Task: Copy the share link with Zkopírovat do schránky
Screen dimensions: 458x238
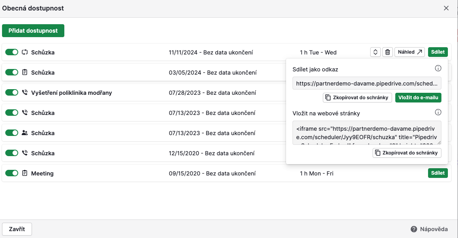Action: click(357, 97)
